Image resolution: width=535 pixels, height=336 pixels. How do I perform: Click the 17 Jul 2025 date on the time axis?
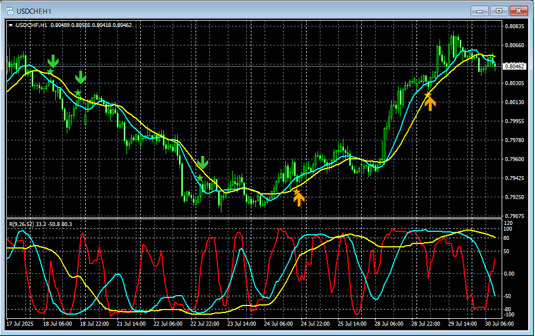coord(21,324)
